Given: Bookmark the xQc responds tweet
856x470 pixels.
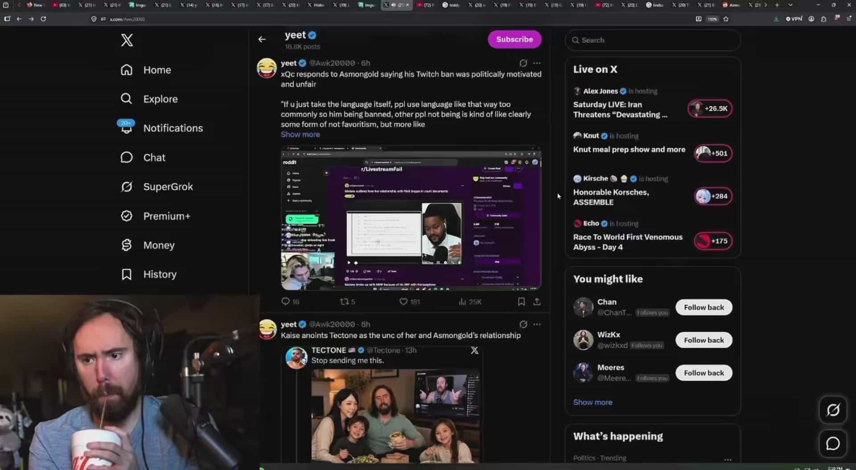Looking at the screenshot, I should pyautogui.click(x=521, y=302).
